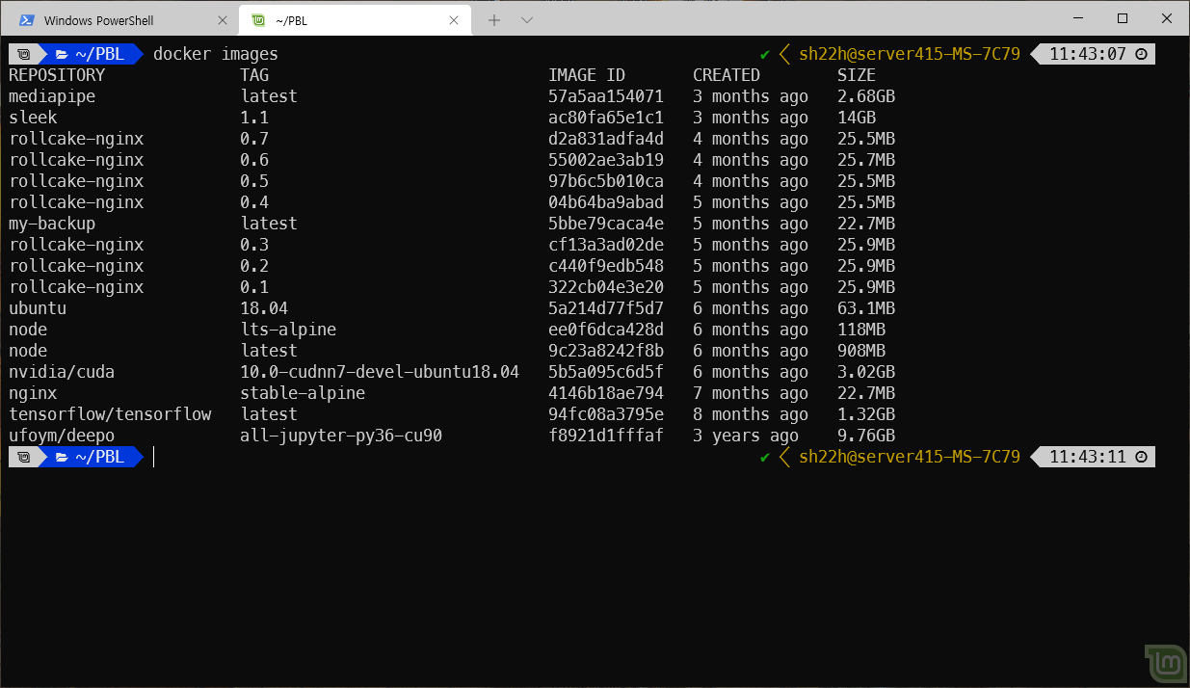1190x688 pixels.
Task: Close the ~/PBL tab
Action: 454,20
